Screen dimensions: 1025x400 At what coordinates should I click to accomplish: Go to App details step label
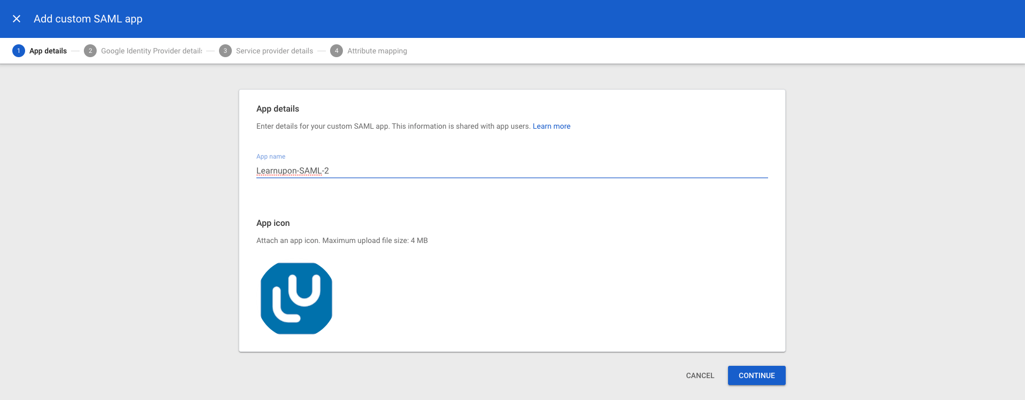click(x=48, y=51)
